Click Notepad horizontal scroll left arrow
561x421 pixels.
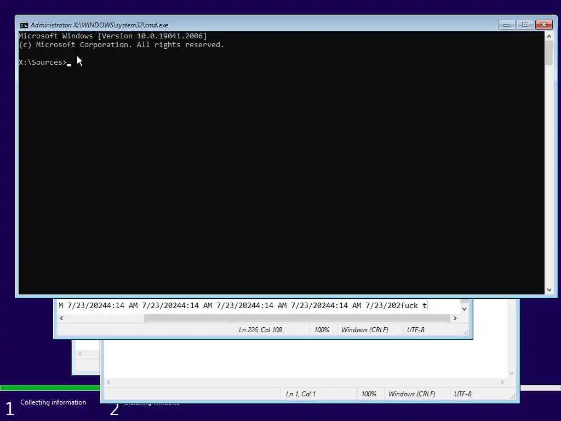click(x=61, y=318)
